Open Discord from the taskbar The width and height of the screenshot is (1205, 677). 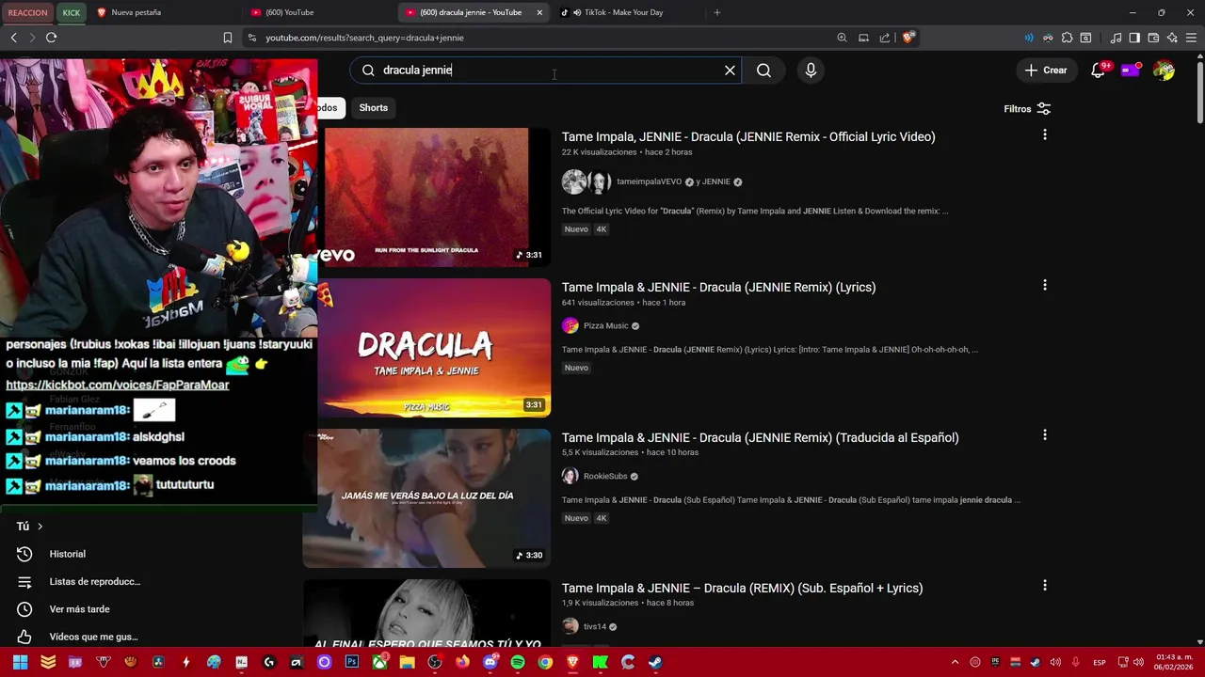[490, 662]
